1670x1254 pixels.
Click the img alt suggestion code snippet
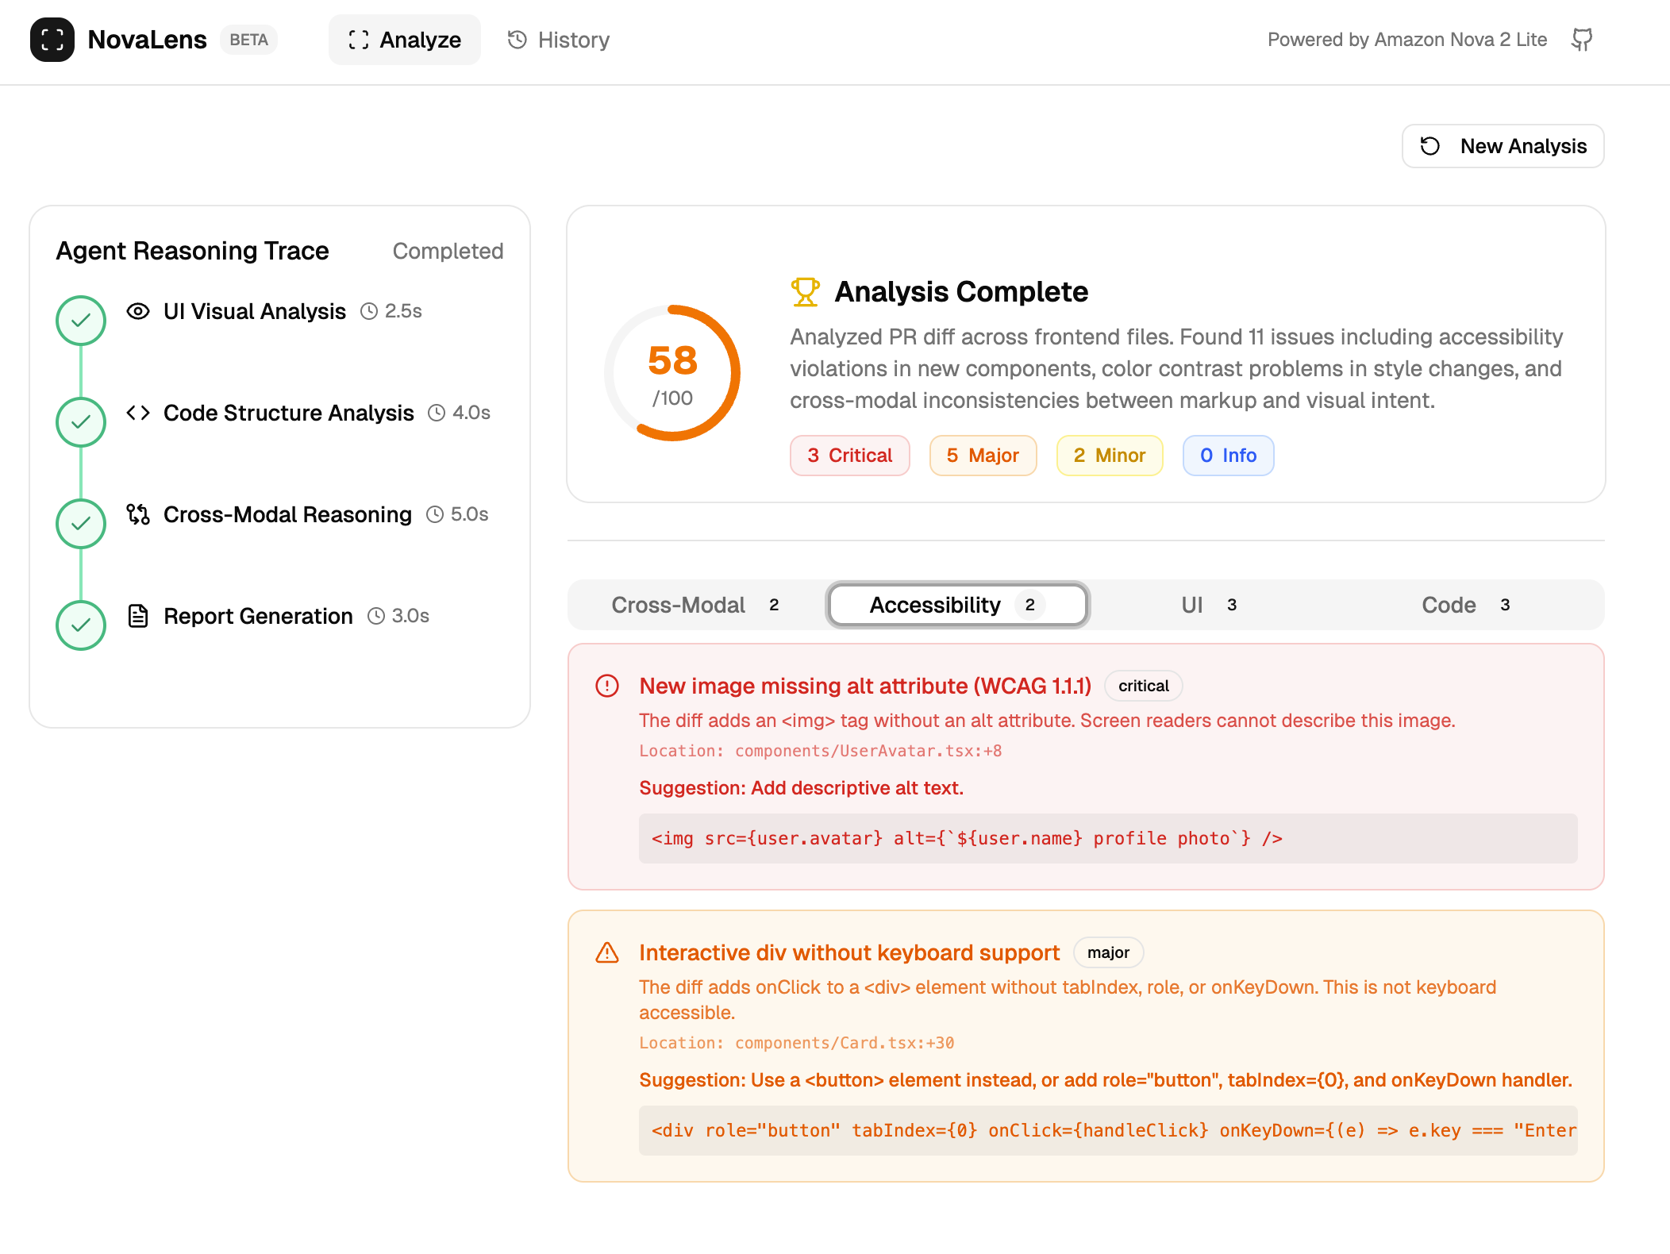click(x=1107, y=838)
